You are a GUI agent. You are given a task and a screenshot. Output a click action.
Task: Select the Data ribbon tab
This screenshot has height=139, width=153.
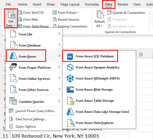pos(109,4)
